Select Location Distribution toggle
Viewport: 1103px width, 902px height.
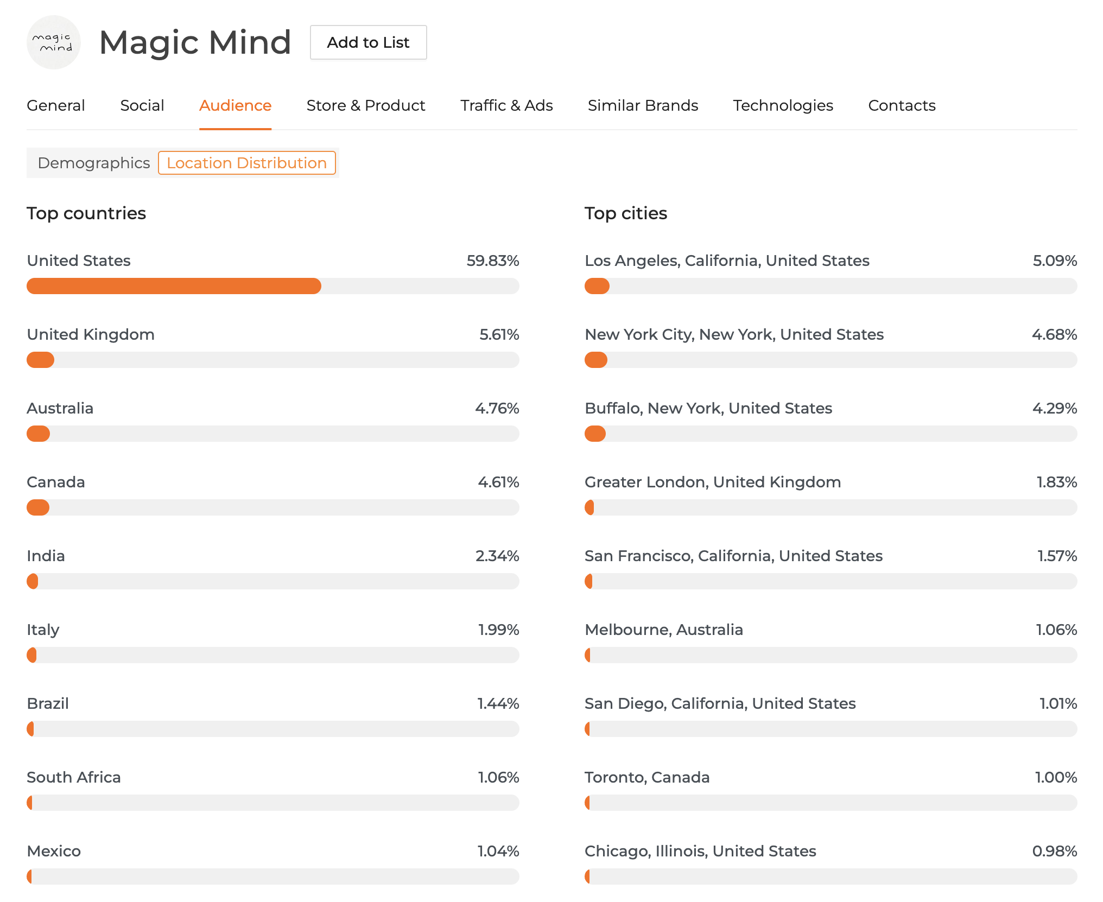pyautogui.click(x=246, y=163)
